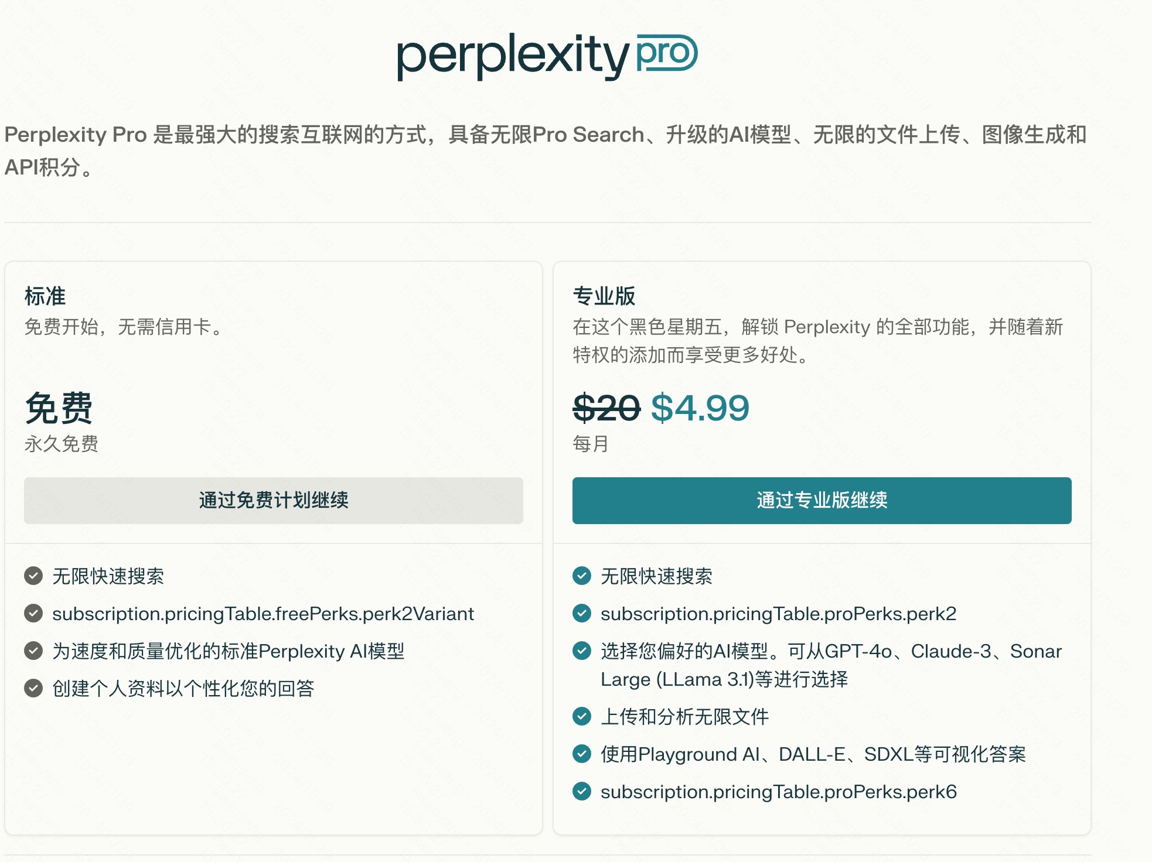This screenshot has height=862, width=1152.
Task: Click teal checkmark next to proPerks.perk6
Action: 582,792
